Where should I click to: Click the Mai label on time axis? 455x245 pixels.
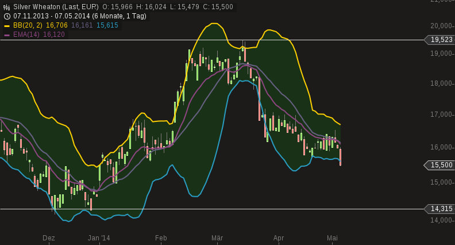[332, 238]
